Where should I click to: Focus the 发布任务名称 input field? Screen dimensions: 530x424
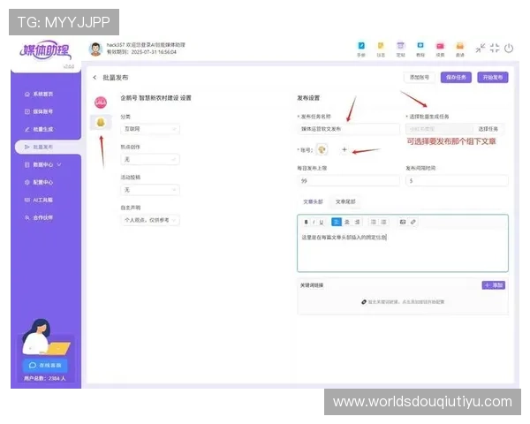(348, 129)
